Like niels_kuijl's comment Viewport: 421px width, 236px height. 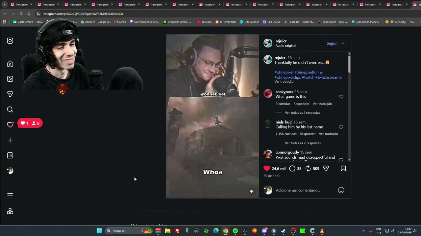[x=341, y=127]
